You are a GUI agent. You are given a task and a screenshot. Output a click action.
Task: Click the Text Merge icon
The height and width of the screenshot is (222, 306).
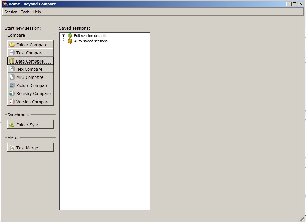[x=12, y=148]
